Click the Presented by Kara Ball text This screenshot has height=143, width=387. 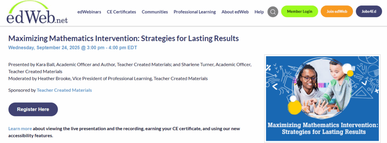pos(130,68)
